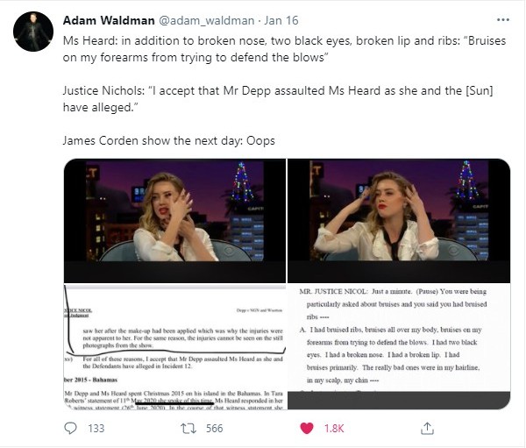
Task: Click the 566 retweets count
Action: pyautogui.click(x=215, y=429)
